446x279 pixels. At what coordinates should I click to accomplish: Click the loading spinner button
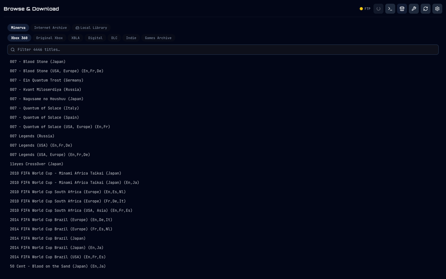pyautogui.click(x=378, y=9)
